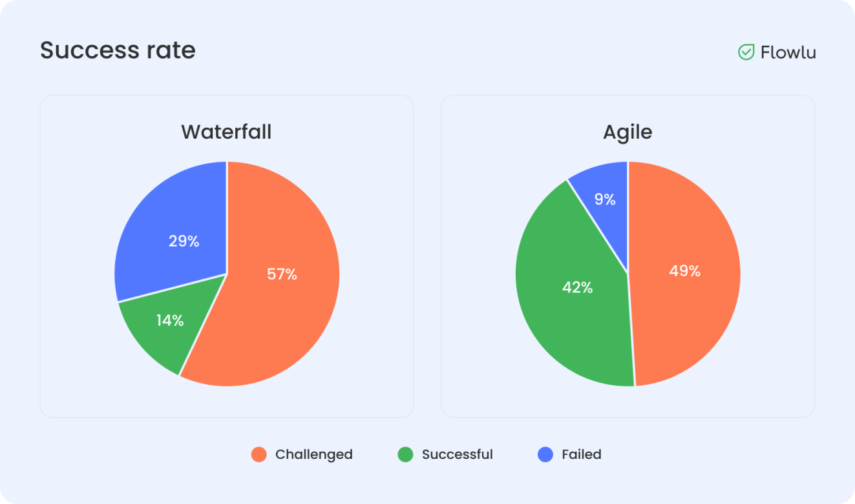Select the green Successful legend dot

pos(405,454)
